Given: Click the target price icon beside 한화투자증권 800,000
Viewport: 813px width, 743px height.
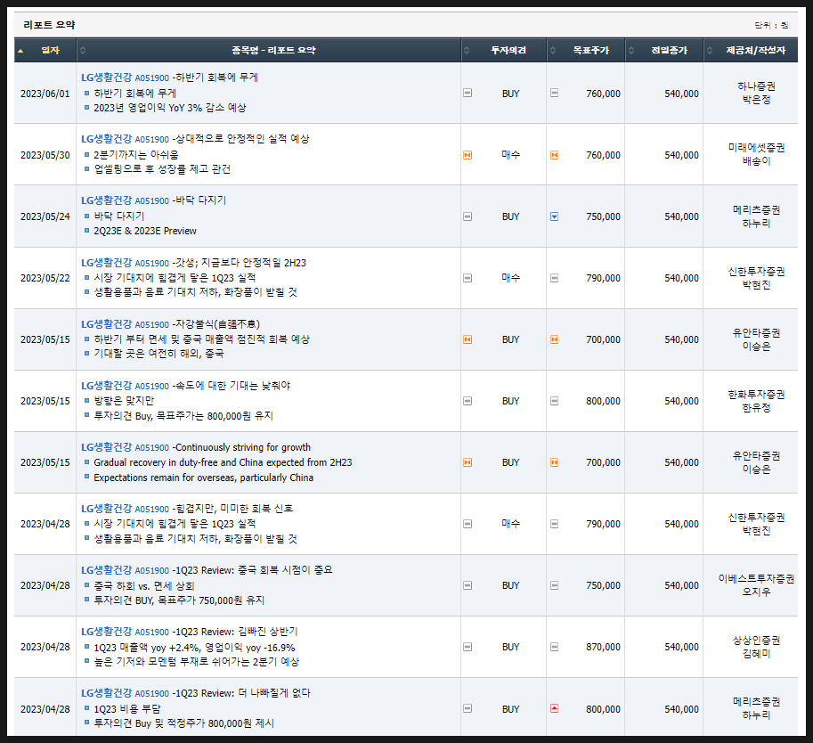Looking at the screenshot, I should (554, 401).
